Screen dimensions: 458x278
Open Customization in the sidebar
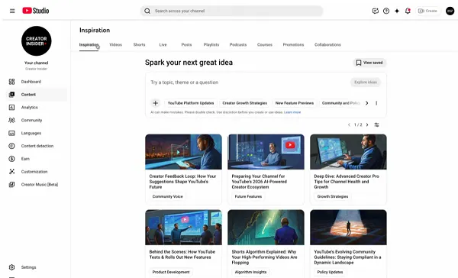click(36, 172)
